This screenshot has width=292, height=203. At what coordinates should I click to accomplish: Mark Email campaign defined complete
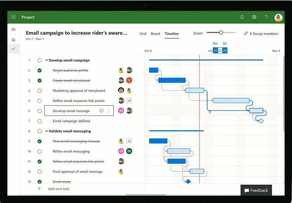pyautogui.click(x=39, y=121)
